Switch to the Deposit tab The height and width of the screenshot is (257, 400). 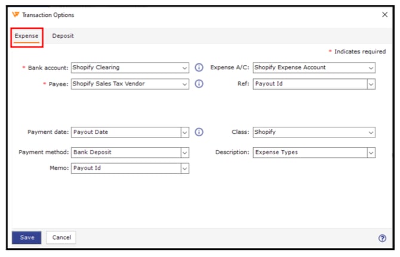(63, 36)
